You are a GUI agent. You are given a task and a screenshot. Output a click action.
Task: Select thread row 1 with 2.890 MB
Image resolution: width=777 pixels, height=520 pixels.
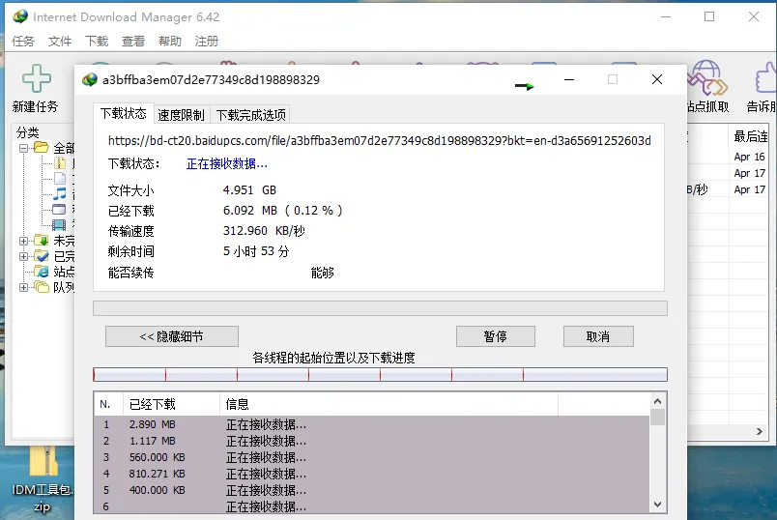pos(372,424)
